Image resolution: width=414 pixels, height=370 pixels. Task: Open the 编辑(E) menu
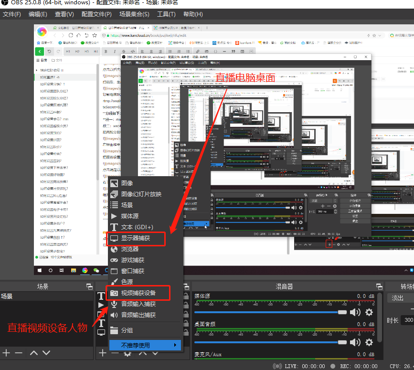(x=38, y=14)
